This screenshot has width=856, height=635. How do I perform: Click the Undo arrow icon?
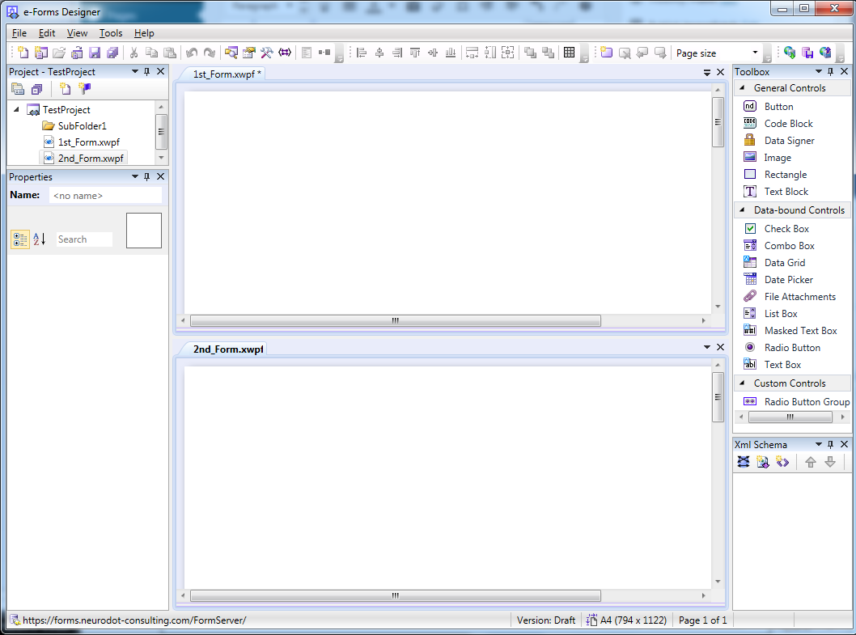191,53
